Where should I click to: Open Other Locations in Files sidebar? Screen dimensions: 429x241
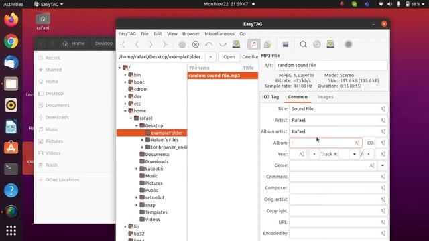click(62, 180)
